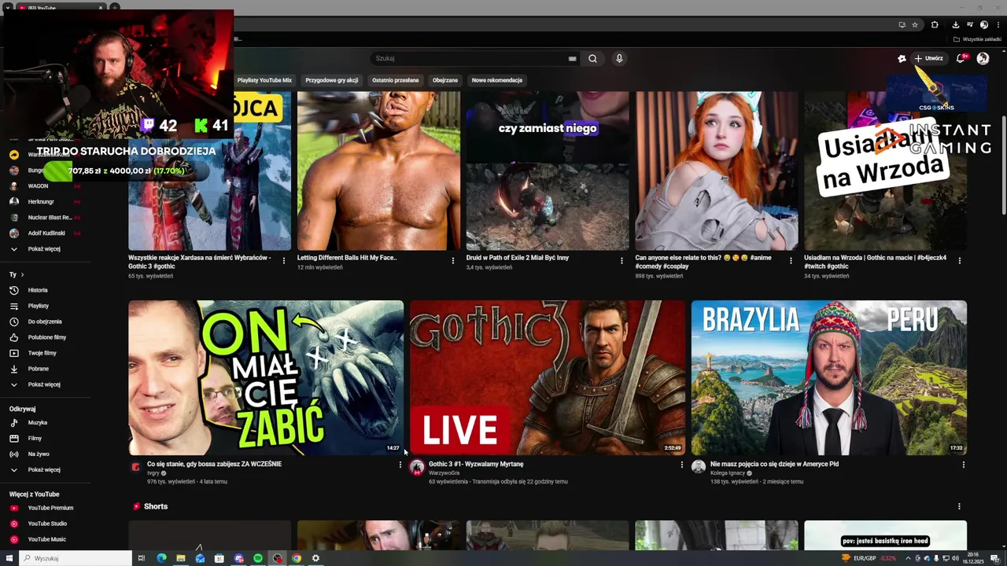This screenshot has height=566, width=1007.
Task: Select Obejrzane filter chip
Action: coord(445,80)
